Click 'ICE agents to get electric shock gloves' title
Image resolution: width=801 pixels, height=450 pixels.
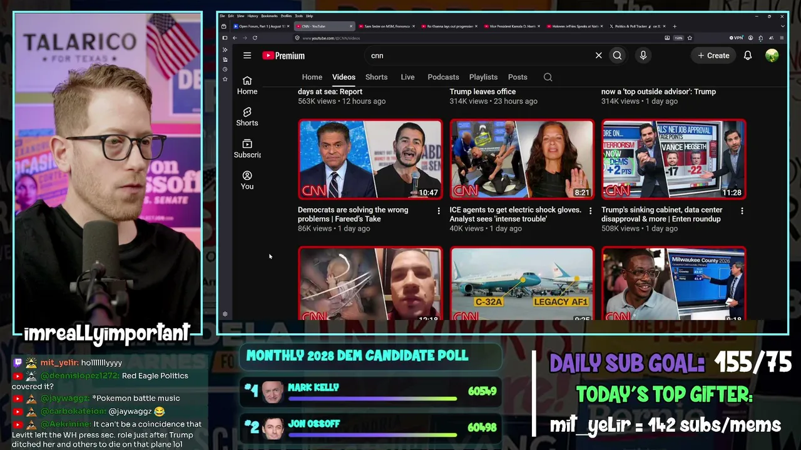tap(515, 214)
